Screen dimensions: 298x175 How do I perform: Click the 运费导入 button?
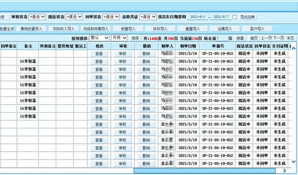225,29
